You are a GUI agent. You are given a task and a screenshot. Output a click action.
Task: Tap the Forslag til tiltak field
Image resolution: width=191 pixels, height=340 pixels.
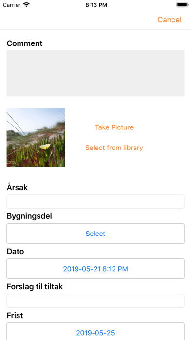point(95,300)
